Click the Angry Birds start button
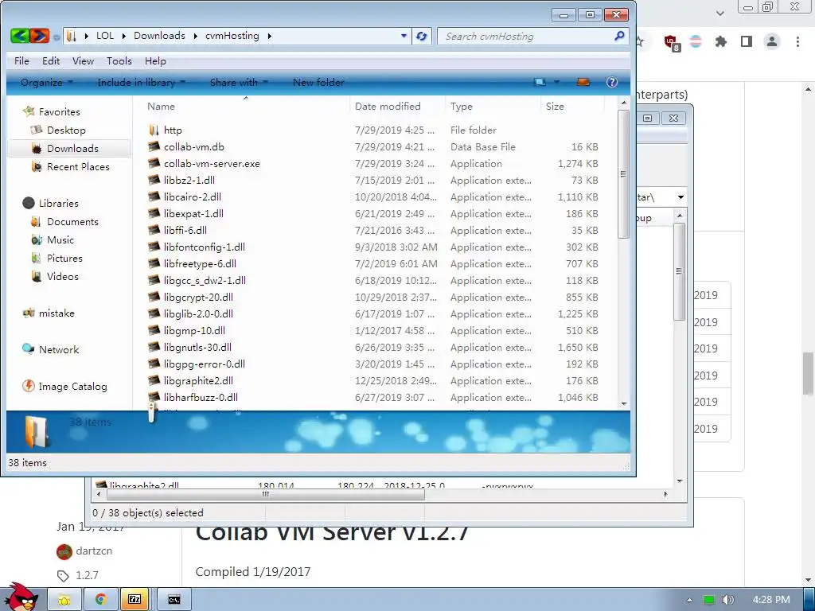This screenshot has height=611, width=815. (21, 597)
